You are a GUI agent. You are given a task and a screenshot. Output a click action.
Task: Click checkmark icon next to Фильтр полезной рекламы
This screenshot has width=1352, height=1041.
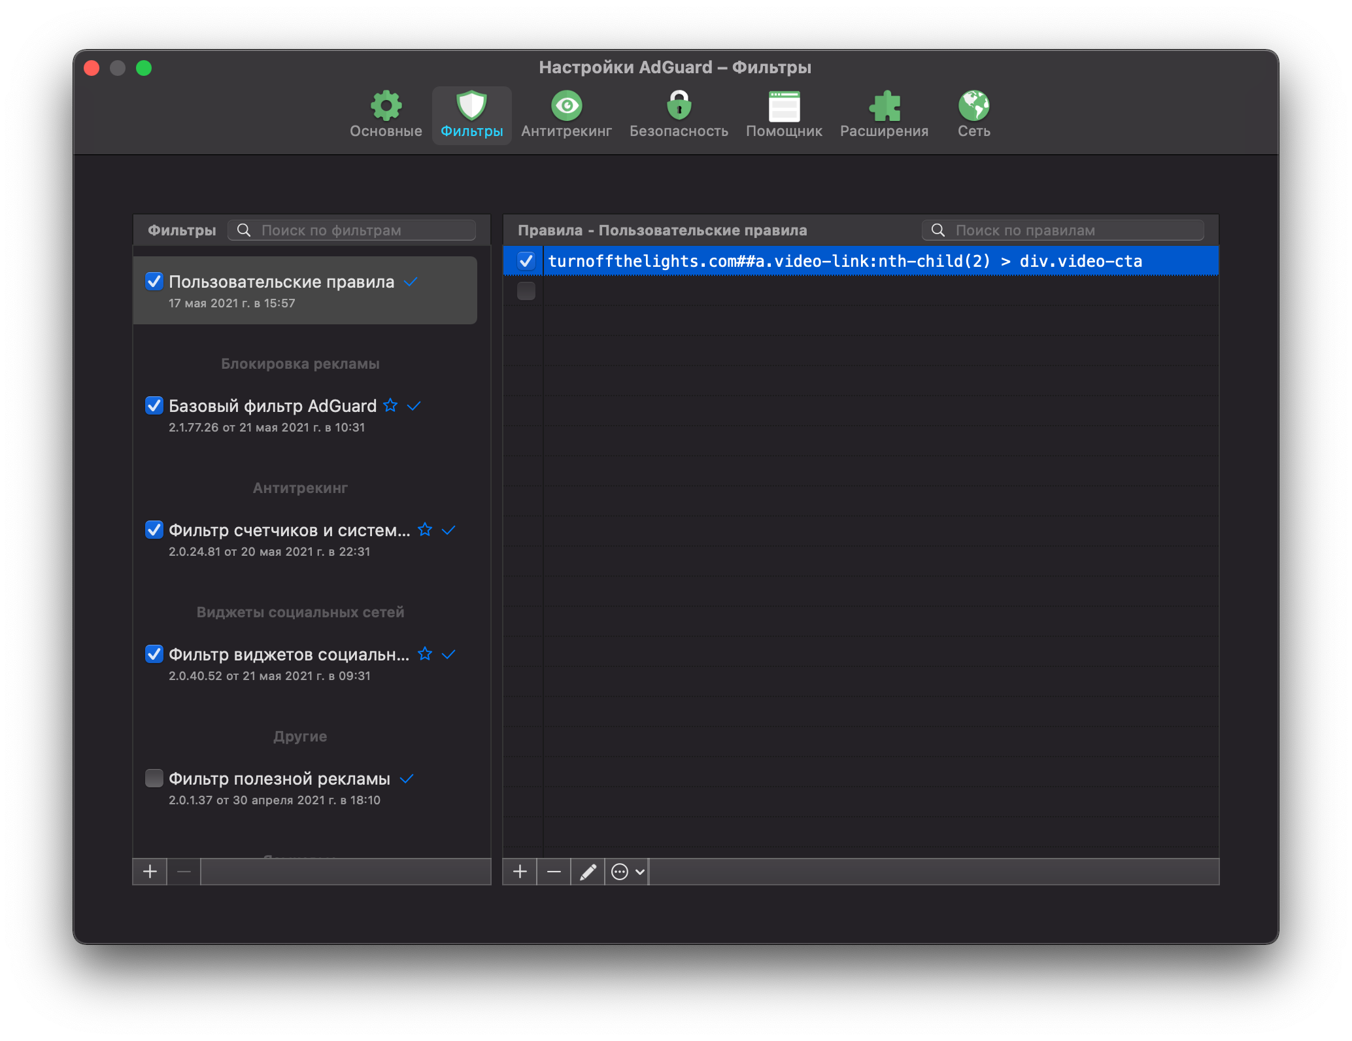point(407,779)
